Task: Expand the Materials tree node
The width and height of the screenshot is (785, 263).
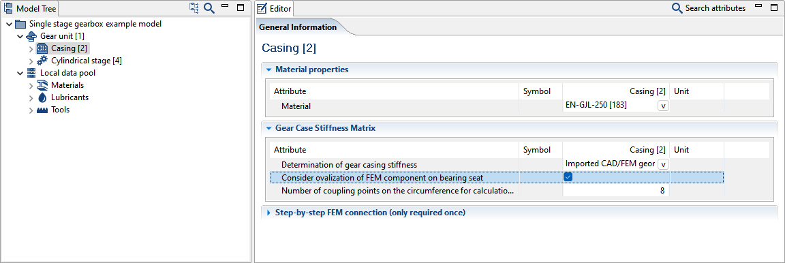Action: (x=31, y=85)
